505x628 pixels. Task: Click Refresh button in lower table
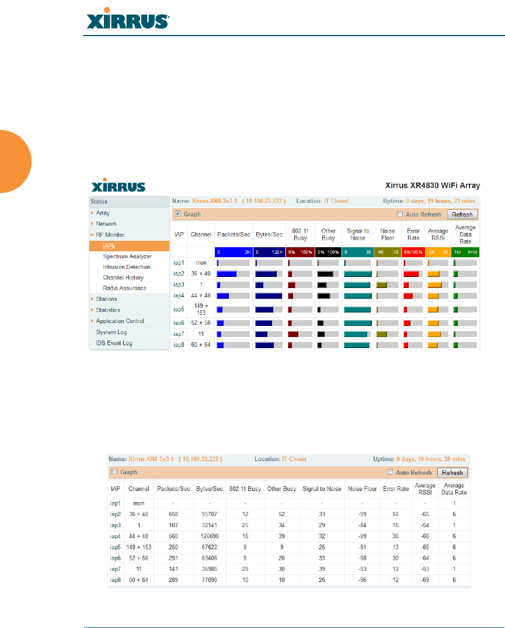pyautogui.click(x=452, y=472)
